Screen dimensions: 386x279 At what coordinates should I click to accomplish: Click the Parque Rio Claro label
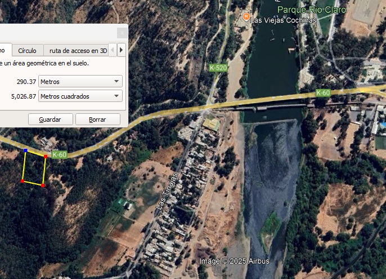tap(312, 10)
